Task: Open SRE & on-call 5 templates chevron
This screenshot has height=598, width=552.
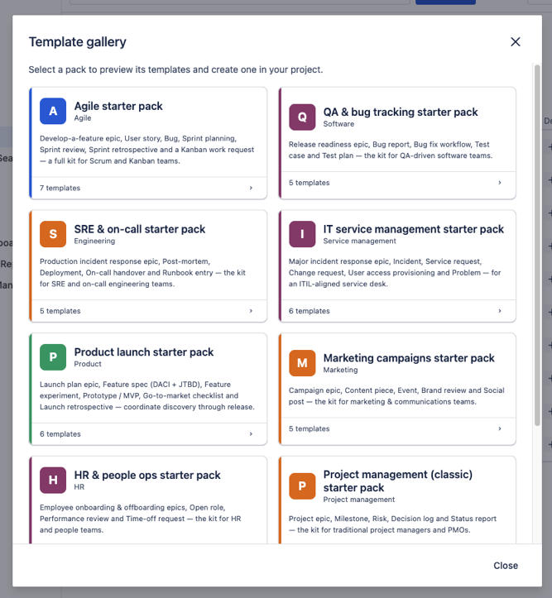Action: tap(251, 311)
